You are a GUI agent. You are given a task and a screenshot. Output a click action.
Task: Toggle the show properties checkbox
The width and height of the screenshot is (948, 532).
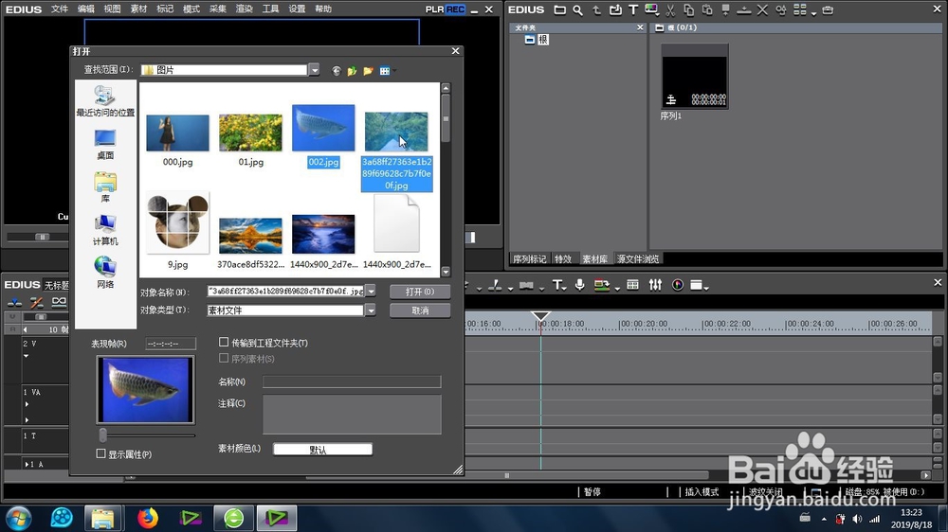click(101, 453)
